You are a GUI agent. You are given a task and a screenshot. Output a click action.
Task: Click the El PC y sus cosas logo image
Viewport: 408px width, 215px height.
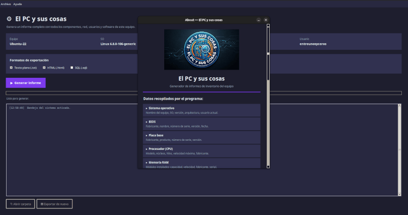[201, 49]
